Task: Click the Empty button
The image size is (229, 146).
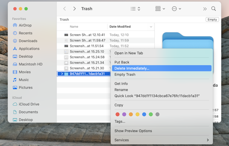Action: click(x=212, y=20)
